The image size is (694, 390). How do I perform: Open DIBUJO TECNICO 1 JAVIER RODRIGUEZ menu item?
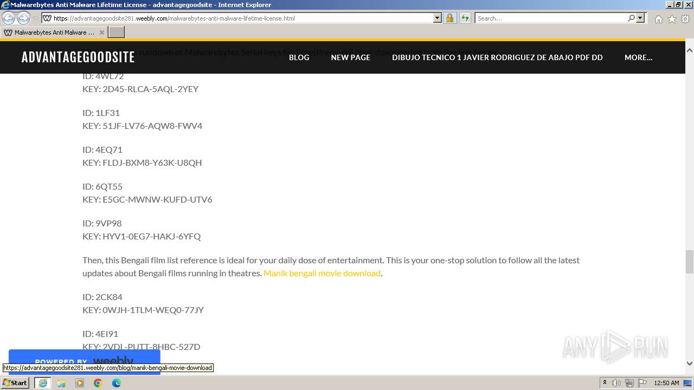(497, 57)
